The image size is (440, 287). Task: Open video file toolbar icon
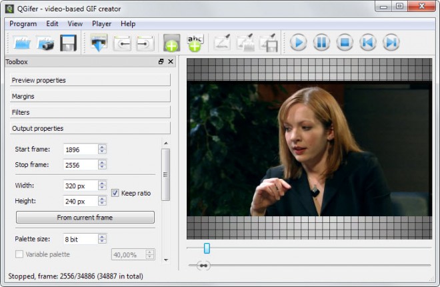click(22, 43)
